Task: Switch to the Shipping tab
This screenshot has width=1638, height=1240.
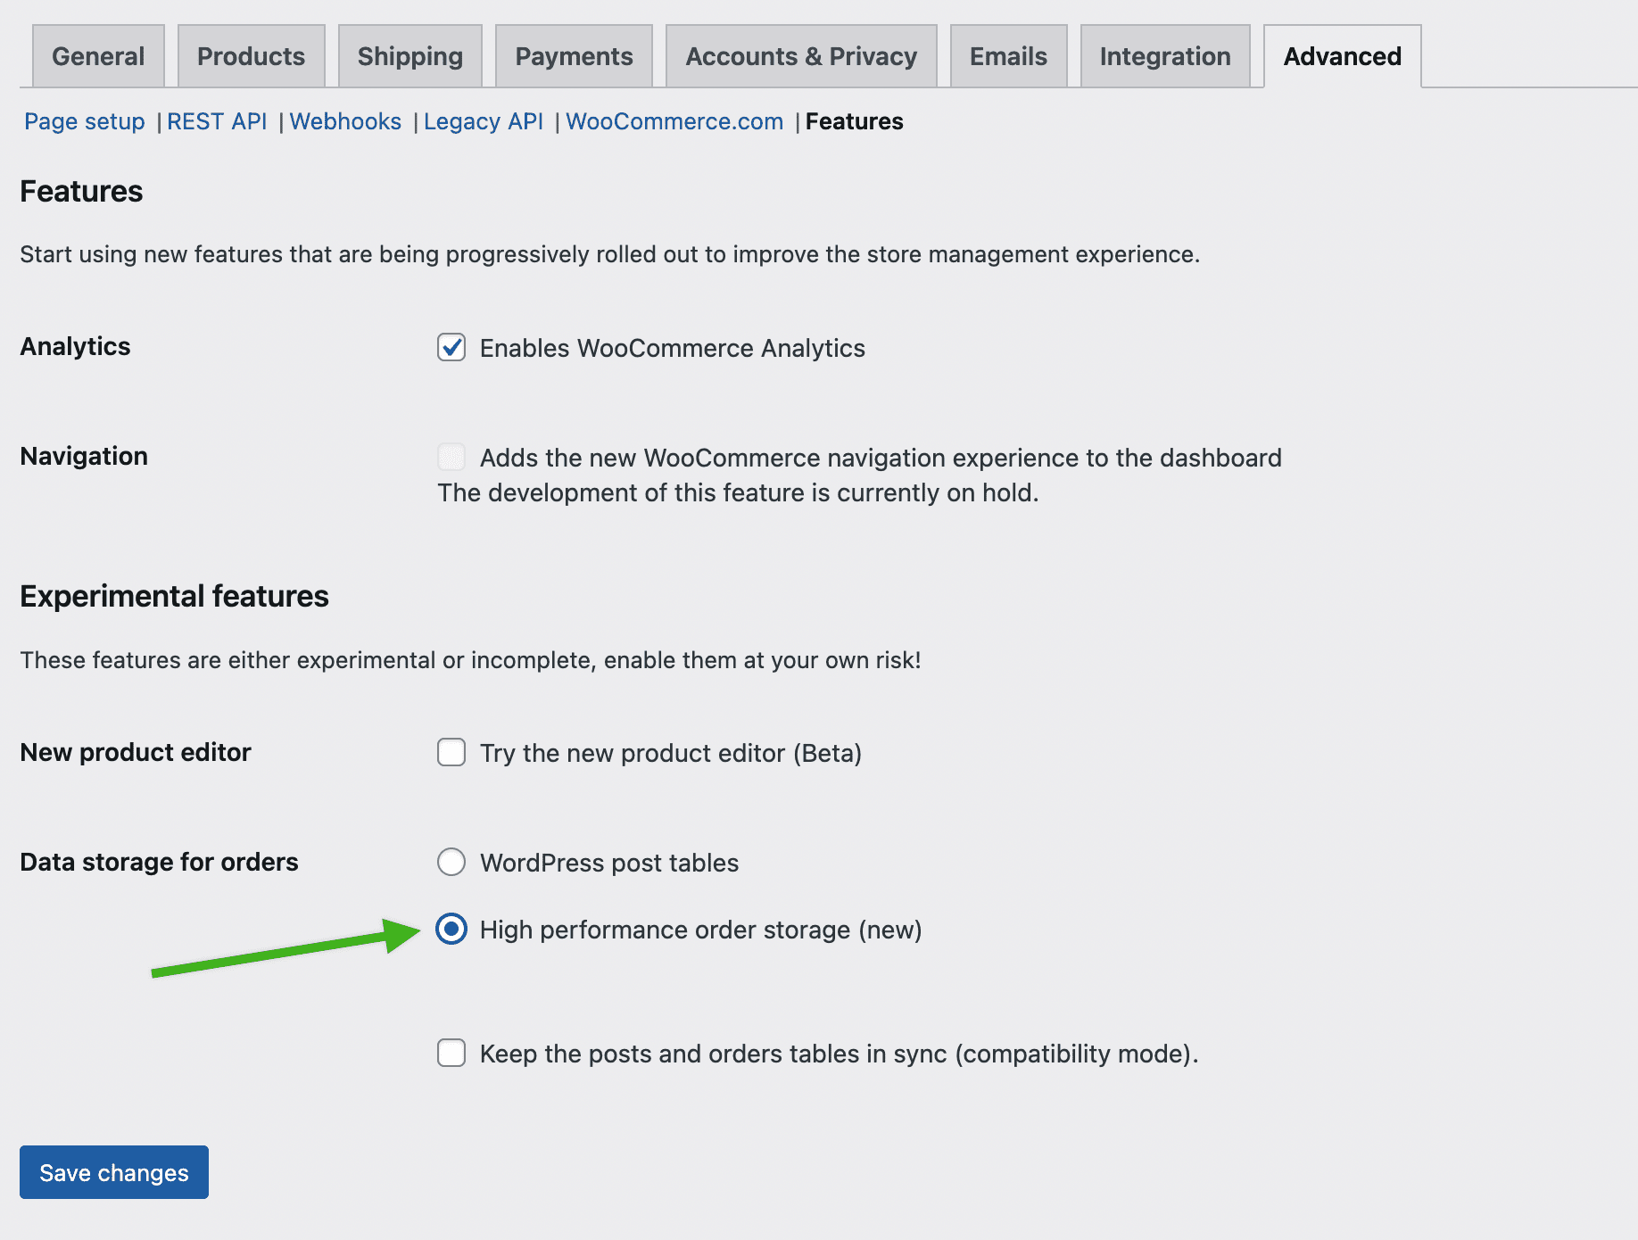Action: coord(409,55)
